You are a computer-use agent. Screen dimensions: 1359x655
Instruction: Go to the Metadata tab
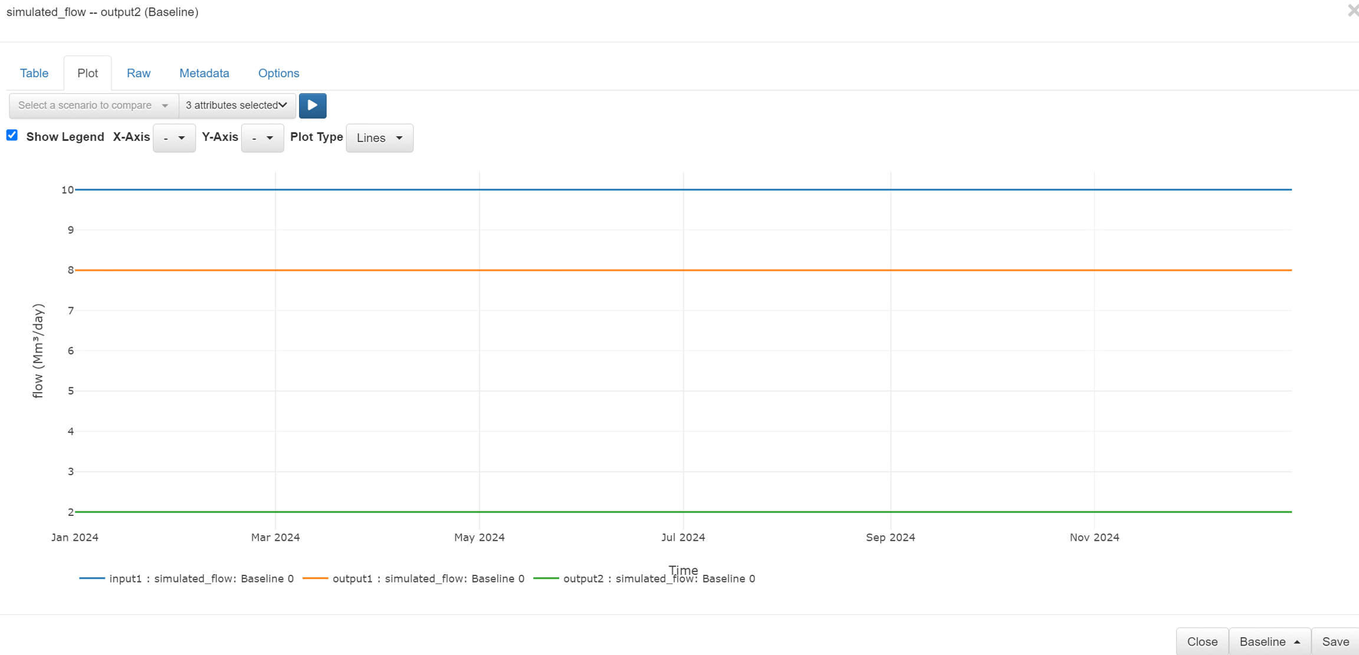click(204, 73)
